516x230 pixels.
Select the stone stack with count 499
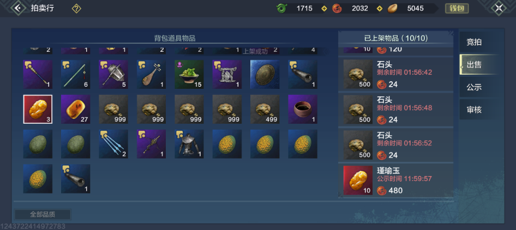pos(265,109)
